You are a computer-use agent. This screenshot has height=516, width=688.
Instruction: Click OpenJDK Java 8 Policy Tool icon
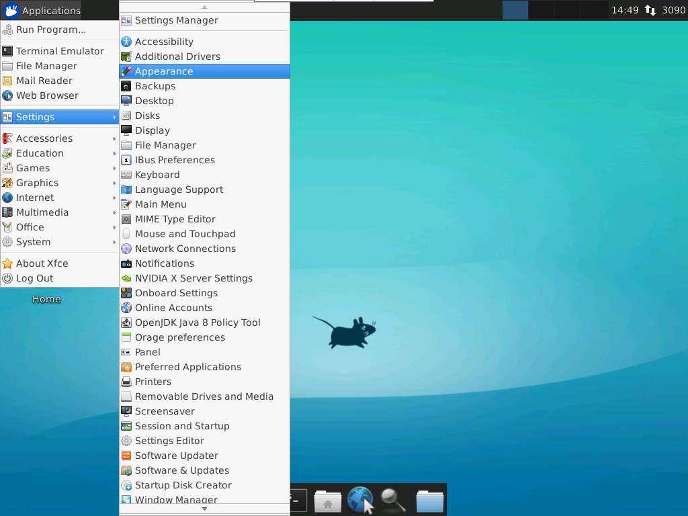point(126,323)
